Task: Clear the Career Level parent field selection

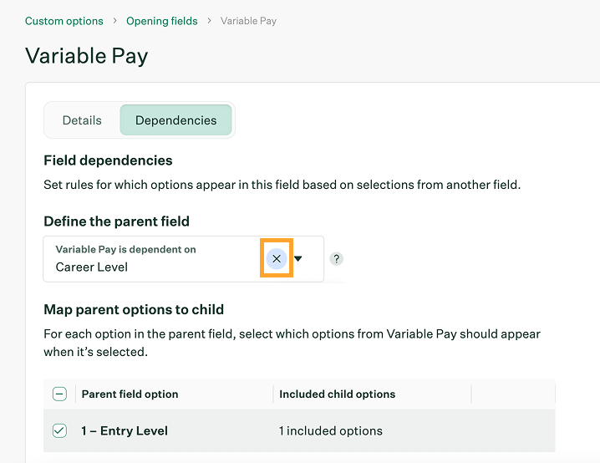Action: [277, 259]
